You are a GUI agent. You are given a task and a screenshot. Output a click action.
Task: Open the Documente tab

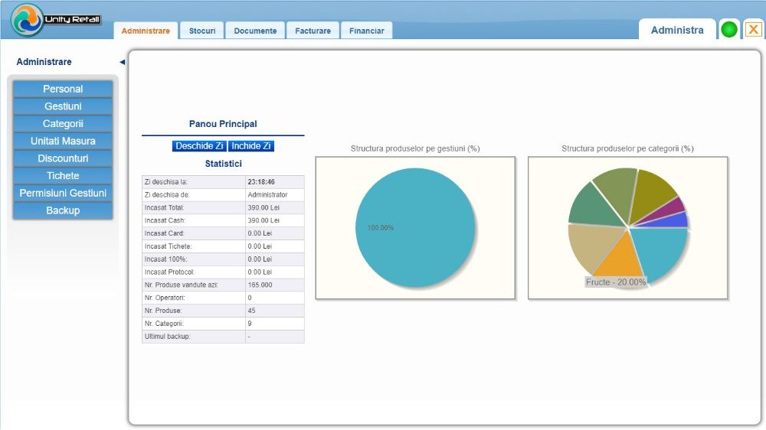point(255,31)
